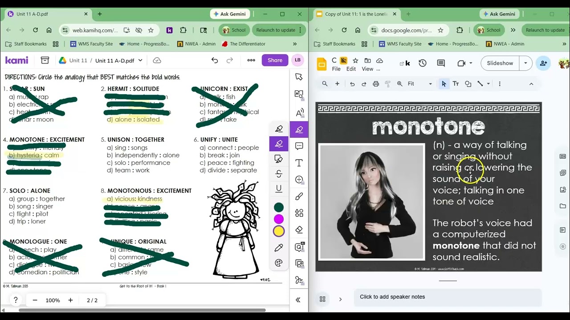Collapse the Kami toolbar with double chevron
570x320 pixels.
[298, 300]
